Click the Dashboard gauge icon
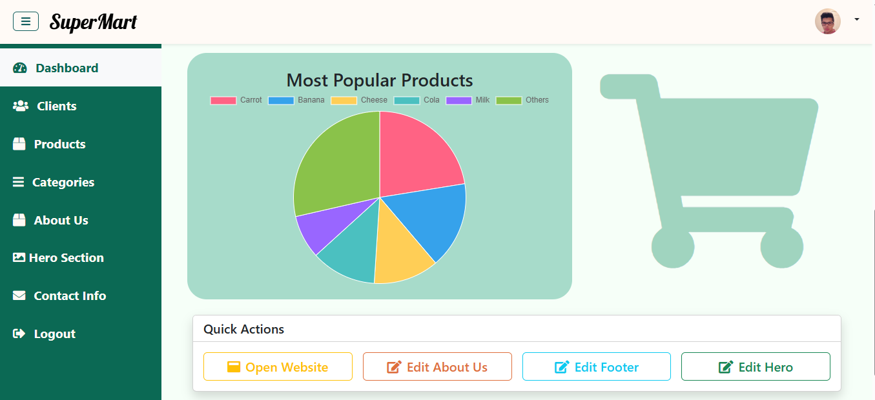Screen dimensions: 875x400 click(20, 68)
